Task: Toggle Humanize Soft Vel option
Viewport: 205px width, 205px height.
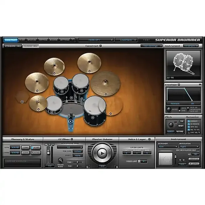Action: [x=189, y=133]
